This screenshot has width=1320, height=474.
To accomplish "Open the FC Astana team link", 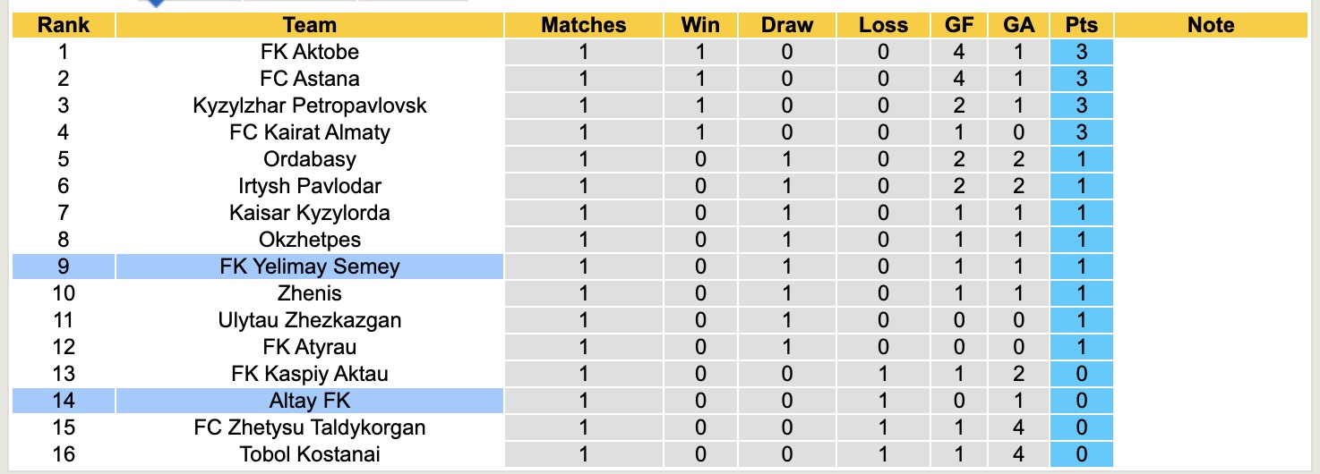I will coord(309,79).
